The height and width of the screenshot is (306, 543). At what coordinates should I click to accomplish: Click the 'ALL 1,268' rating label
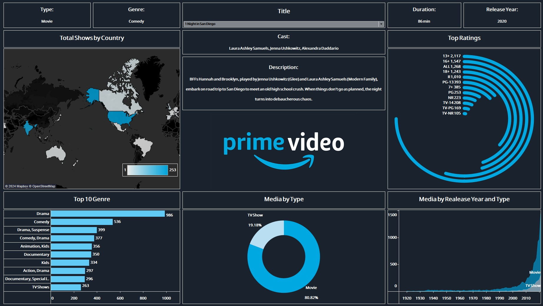452,67
